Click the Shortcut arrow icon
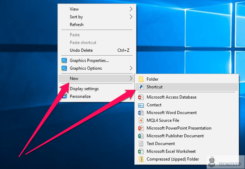Image resolution: width=245 pixels, height=169 pixels. (x=141, y=87)
